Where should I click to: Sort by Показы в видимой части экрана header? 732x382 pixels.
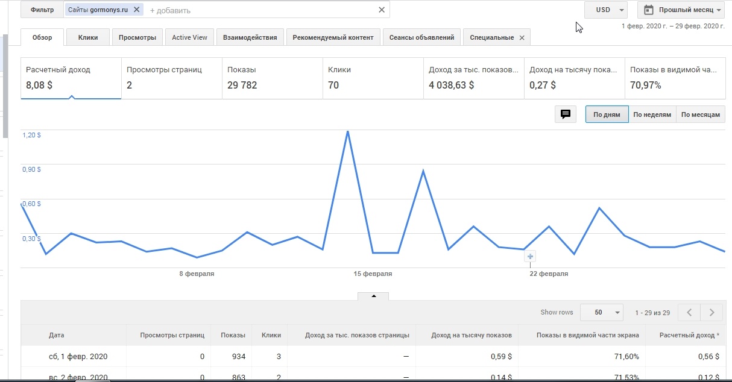click(588, 335)
